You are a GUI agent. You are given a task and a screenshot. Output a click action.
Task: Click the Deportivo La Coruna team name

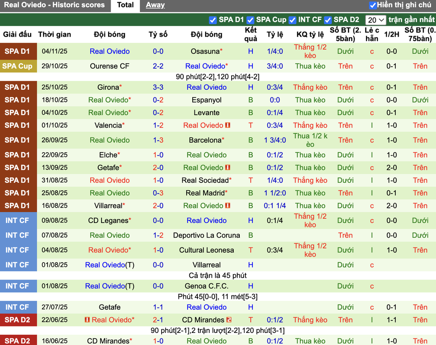pyautogui.click(x=207, y=235)
